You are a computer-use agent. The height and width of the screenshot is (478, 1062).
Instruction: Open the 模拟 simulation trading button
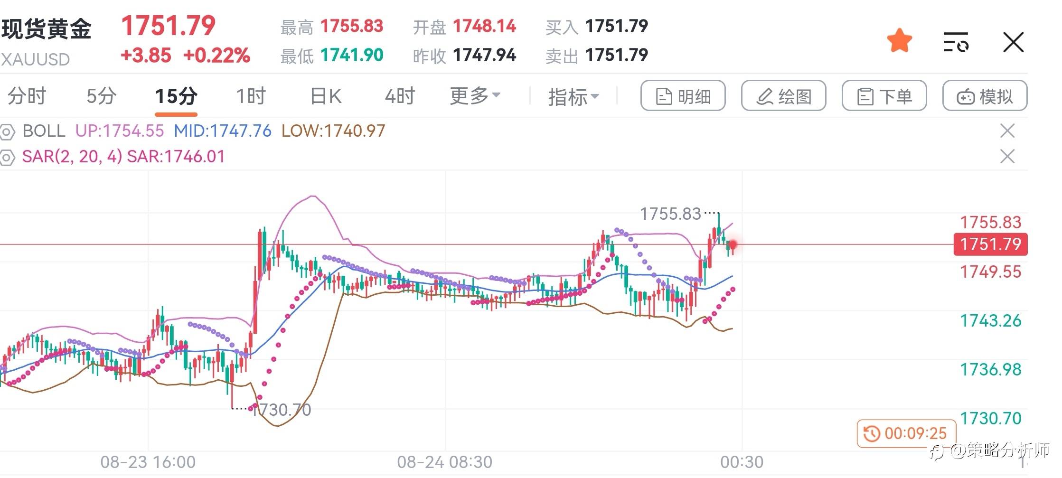985,96
